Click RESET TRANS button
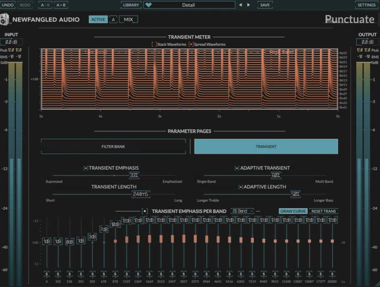This screenshot has height=287, width=380. pos(324,211)
